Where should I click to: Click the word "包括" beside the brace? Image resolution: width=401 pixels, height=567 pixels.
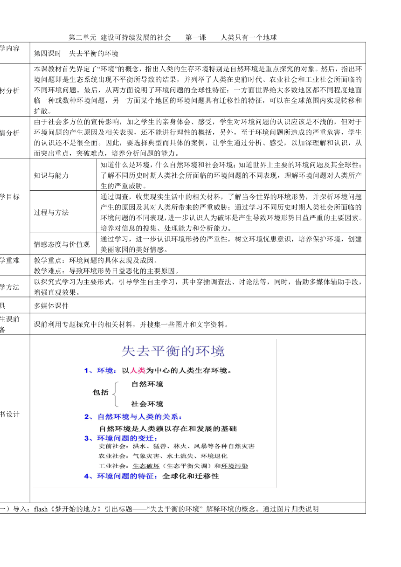[100, 392]
